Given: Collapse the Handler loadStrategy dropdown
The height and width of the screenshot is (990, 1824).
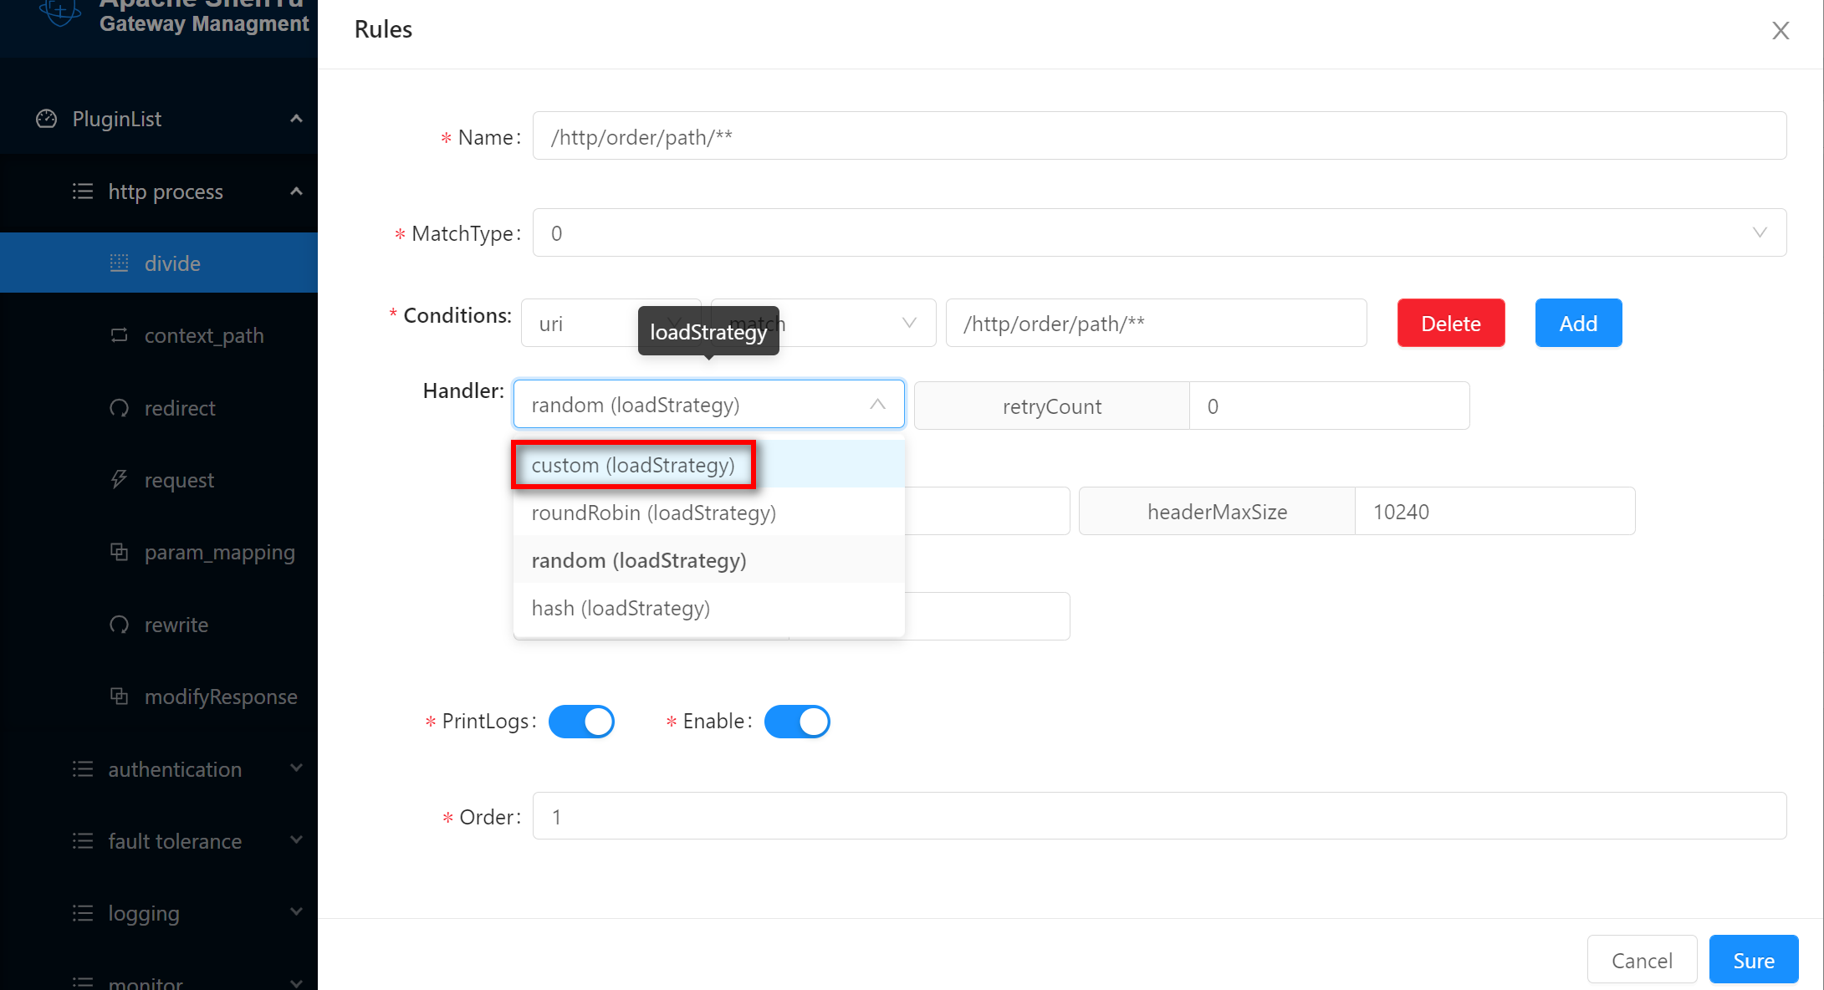Looking at the screenshot, I should (876, 405).
